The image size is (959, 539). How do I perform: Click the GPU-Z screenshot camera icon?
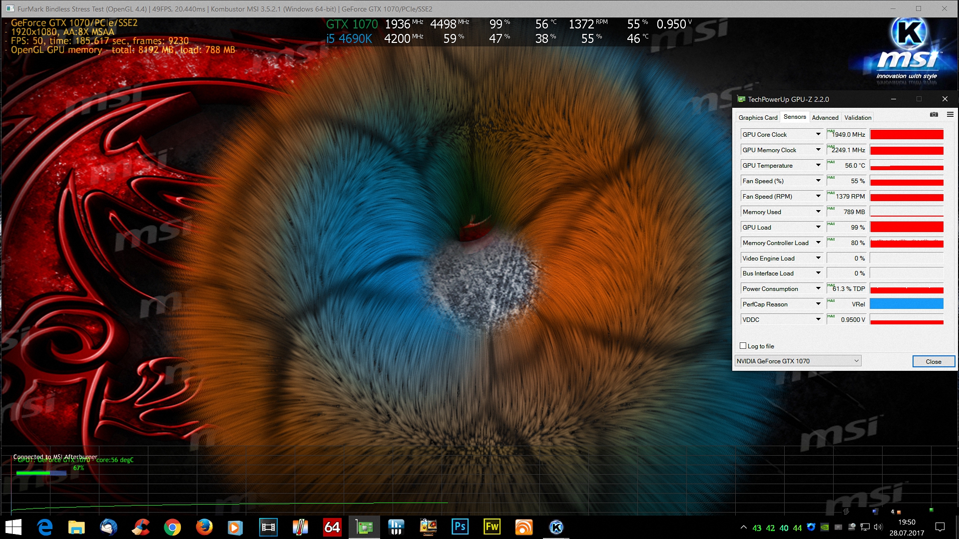pos(934,115)
